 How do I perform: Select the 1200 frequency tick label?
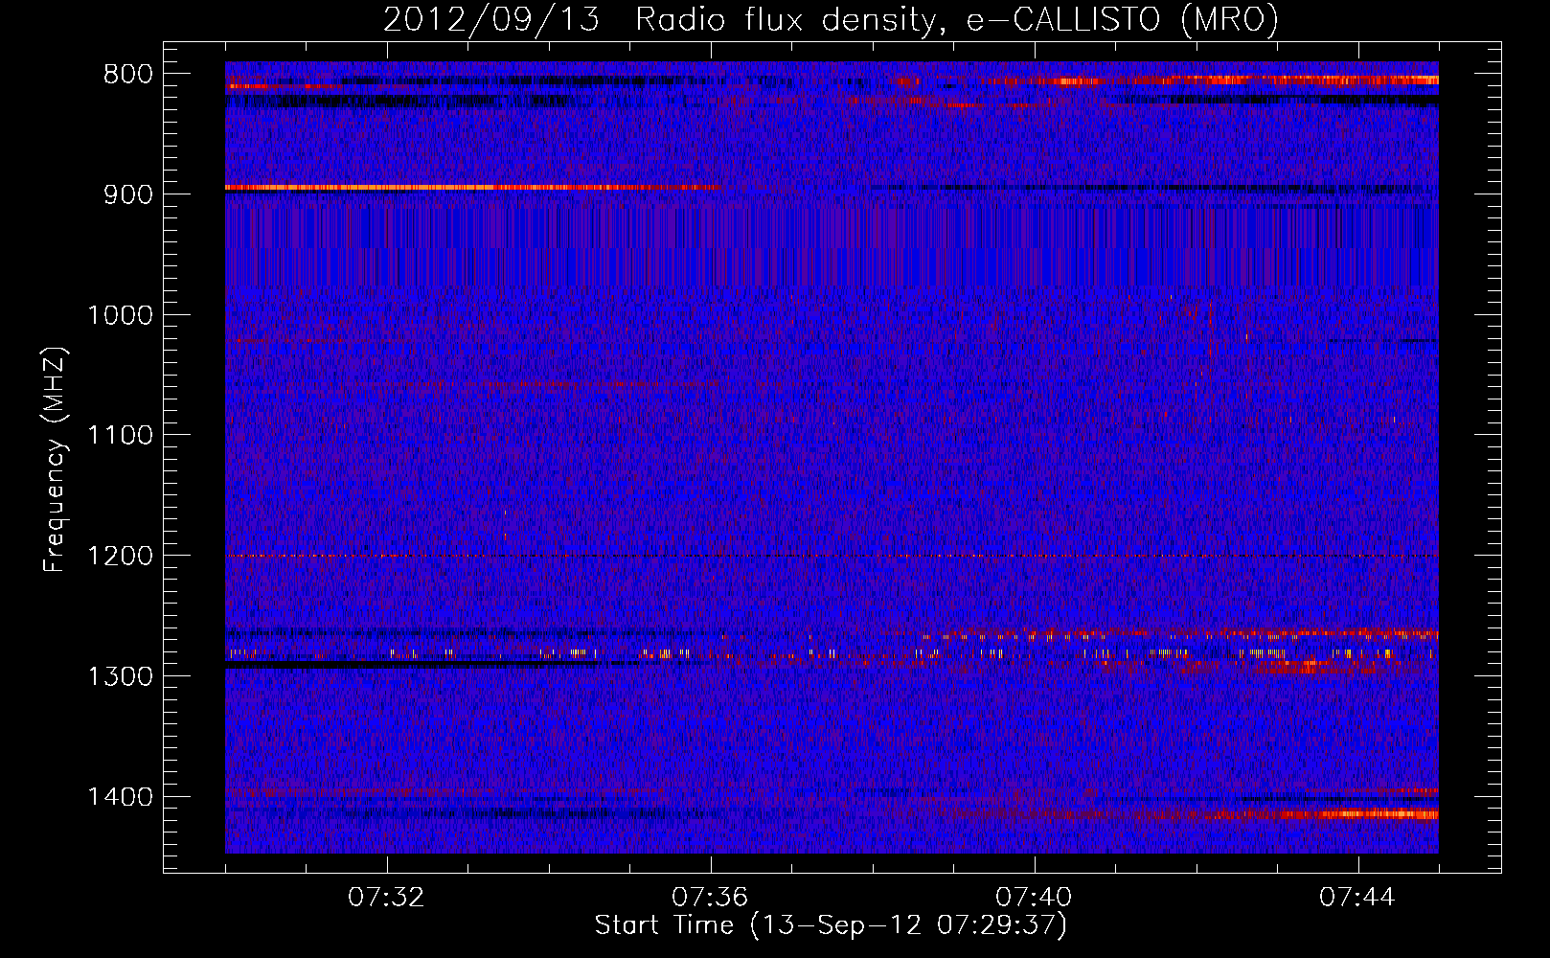120,557
